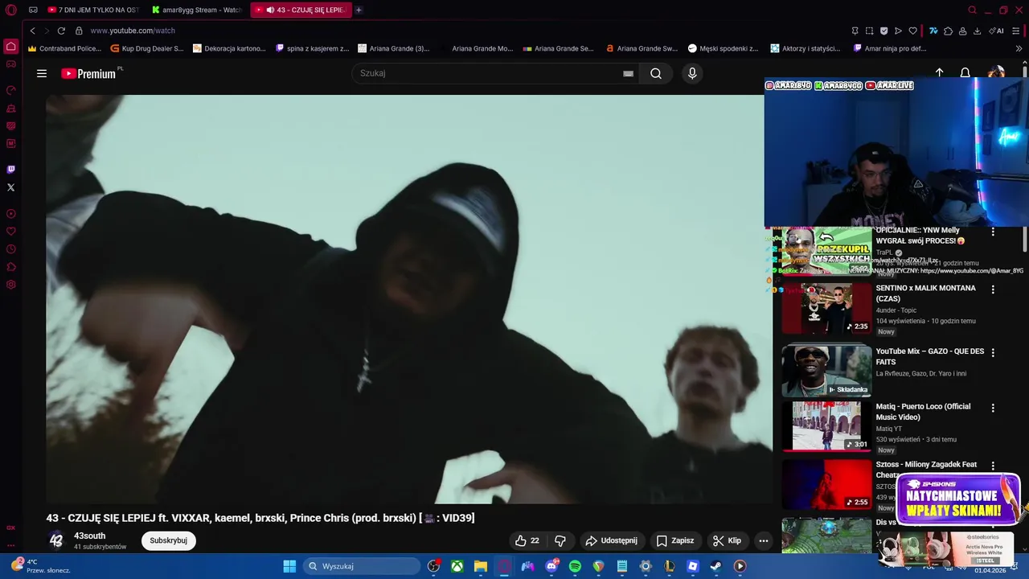Open the taskbar weather widget
Image resolution: width=1029 pixels, height=579 pixels.
pyautogui.click(x=40, y=566)
